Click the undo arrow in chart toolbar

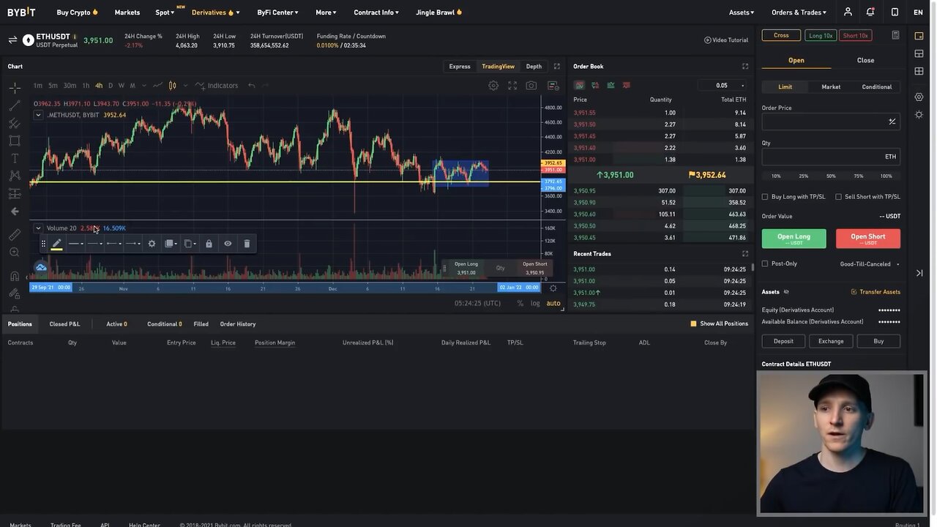tap(251, 86)
